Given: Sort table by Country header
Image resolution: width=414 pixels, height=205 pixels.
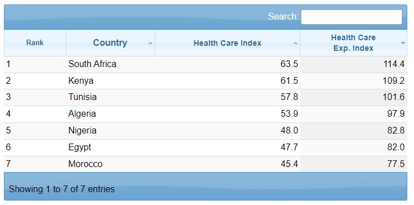Looking at the screenshot, I should (x=110, y=43).
